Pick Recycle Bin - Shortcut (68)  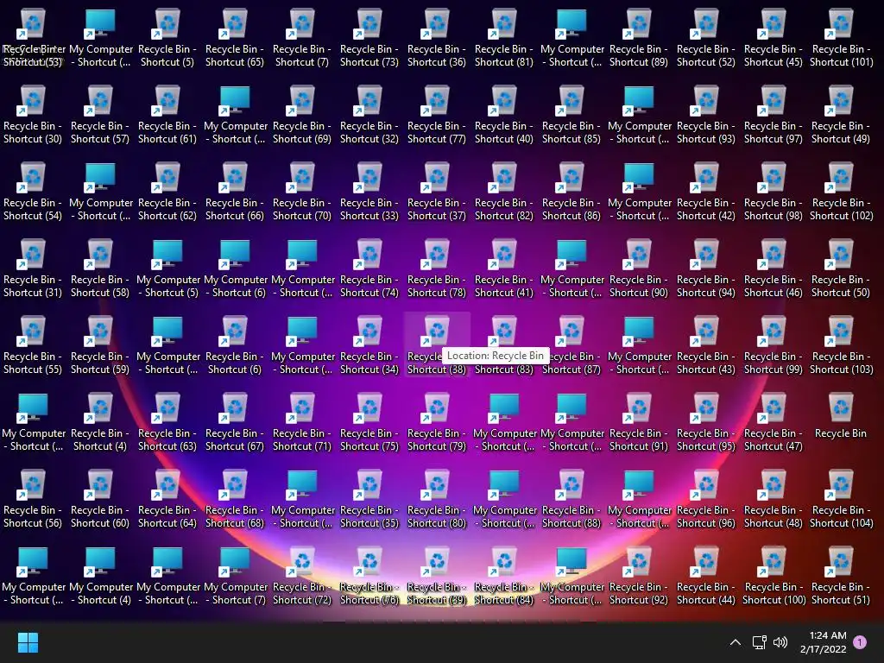click(235, 499)
